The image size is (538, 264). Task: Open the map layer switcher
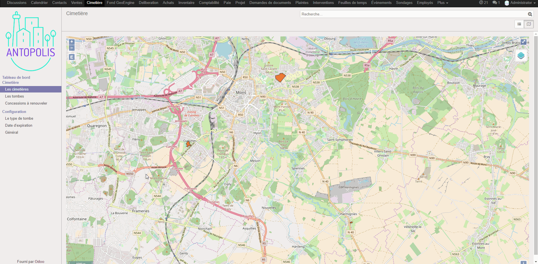(521, 55)
